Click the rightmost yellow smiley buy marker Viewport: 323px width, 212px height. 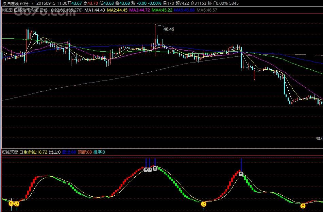[x=303, y=206]
